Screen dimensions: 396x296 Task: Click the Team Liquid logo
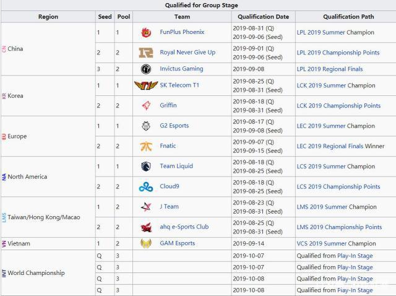(146, 167)
